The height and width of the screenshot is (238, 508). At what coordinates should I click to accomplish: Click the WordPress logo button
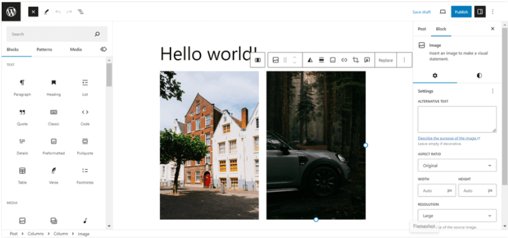[x=11, y=12]
